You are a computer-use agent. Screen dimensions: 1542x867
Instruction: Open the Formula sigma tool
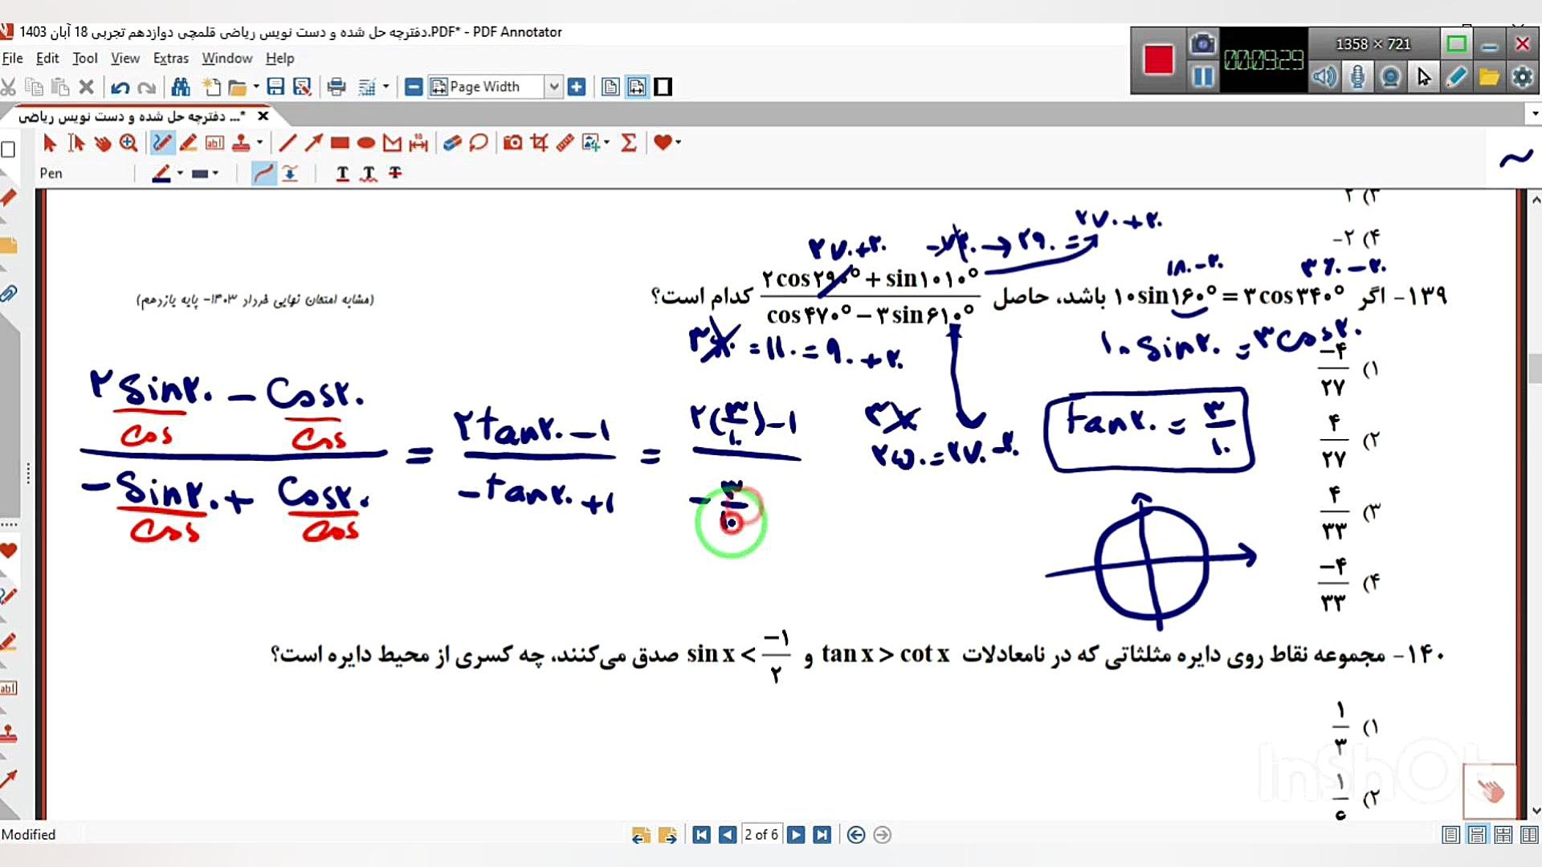(x=629, y=143)
